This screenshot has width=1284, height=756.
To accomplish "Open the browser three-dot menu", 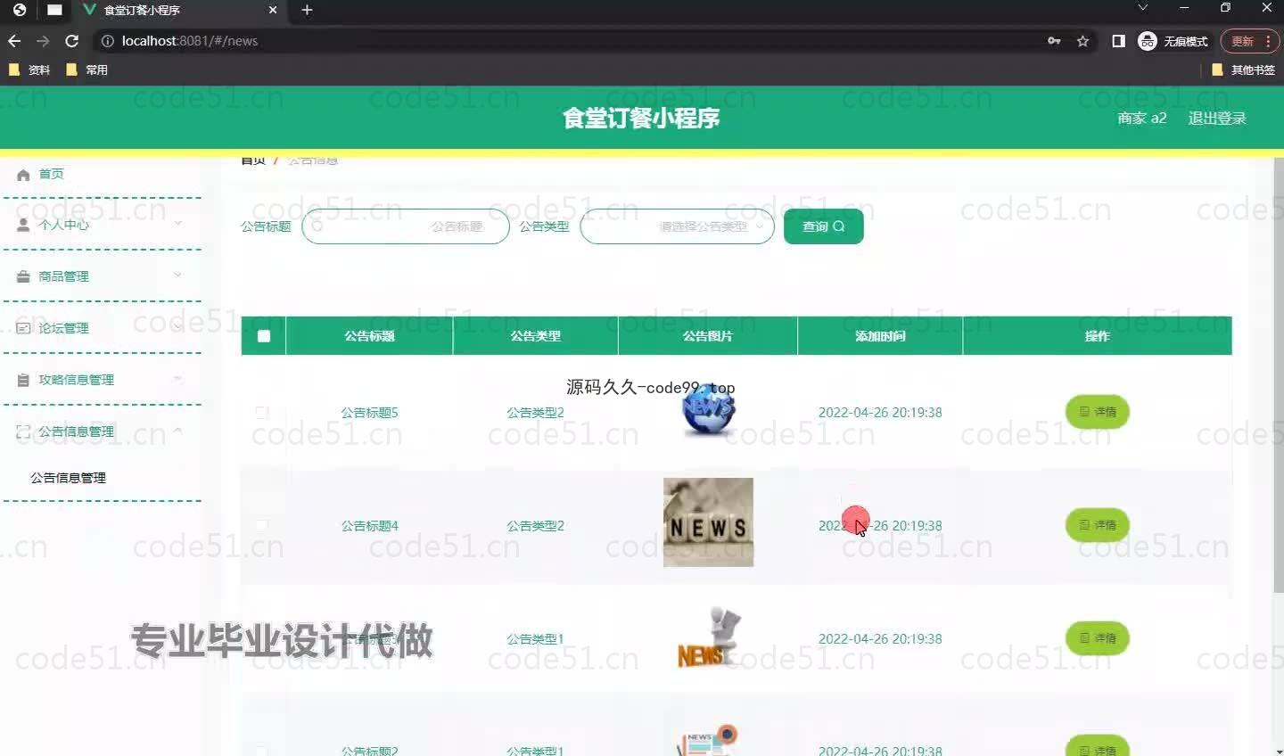I will coord(1267,41).
